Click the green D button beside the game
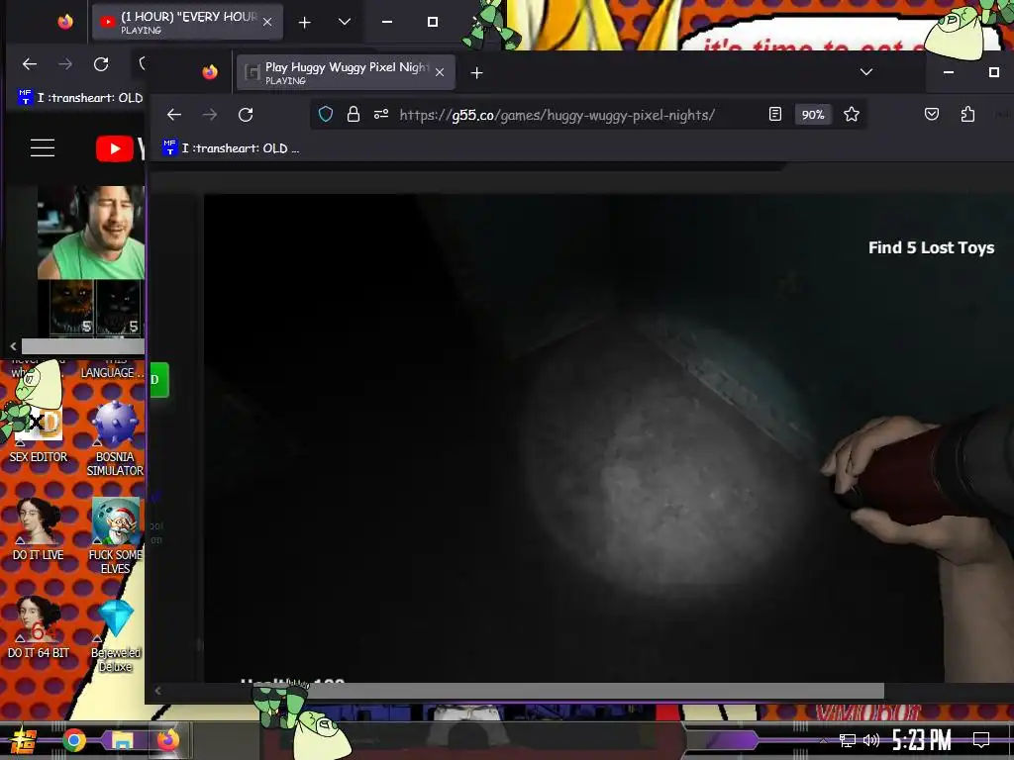 point(159,380)
